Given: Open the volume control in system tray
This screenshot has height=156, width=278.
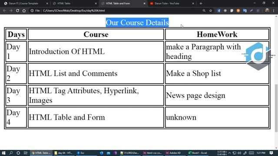Looking at the screenshot, I should click(x=239, y=153).
